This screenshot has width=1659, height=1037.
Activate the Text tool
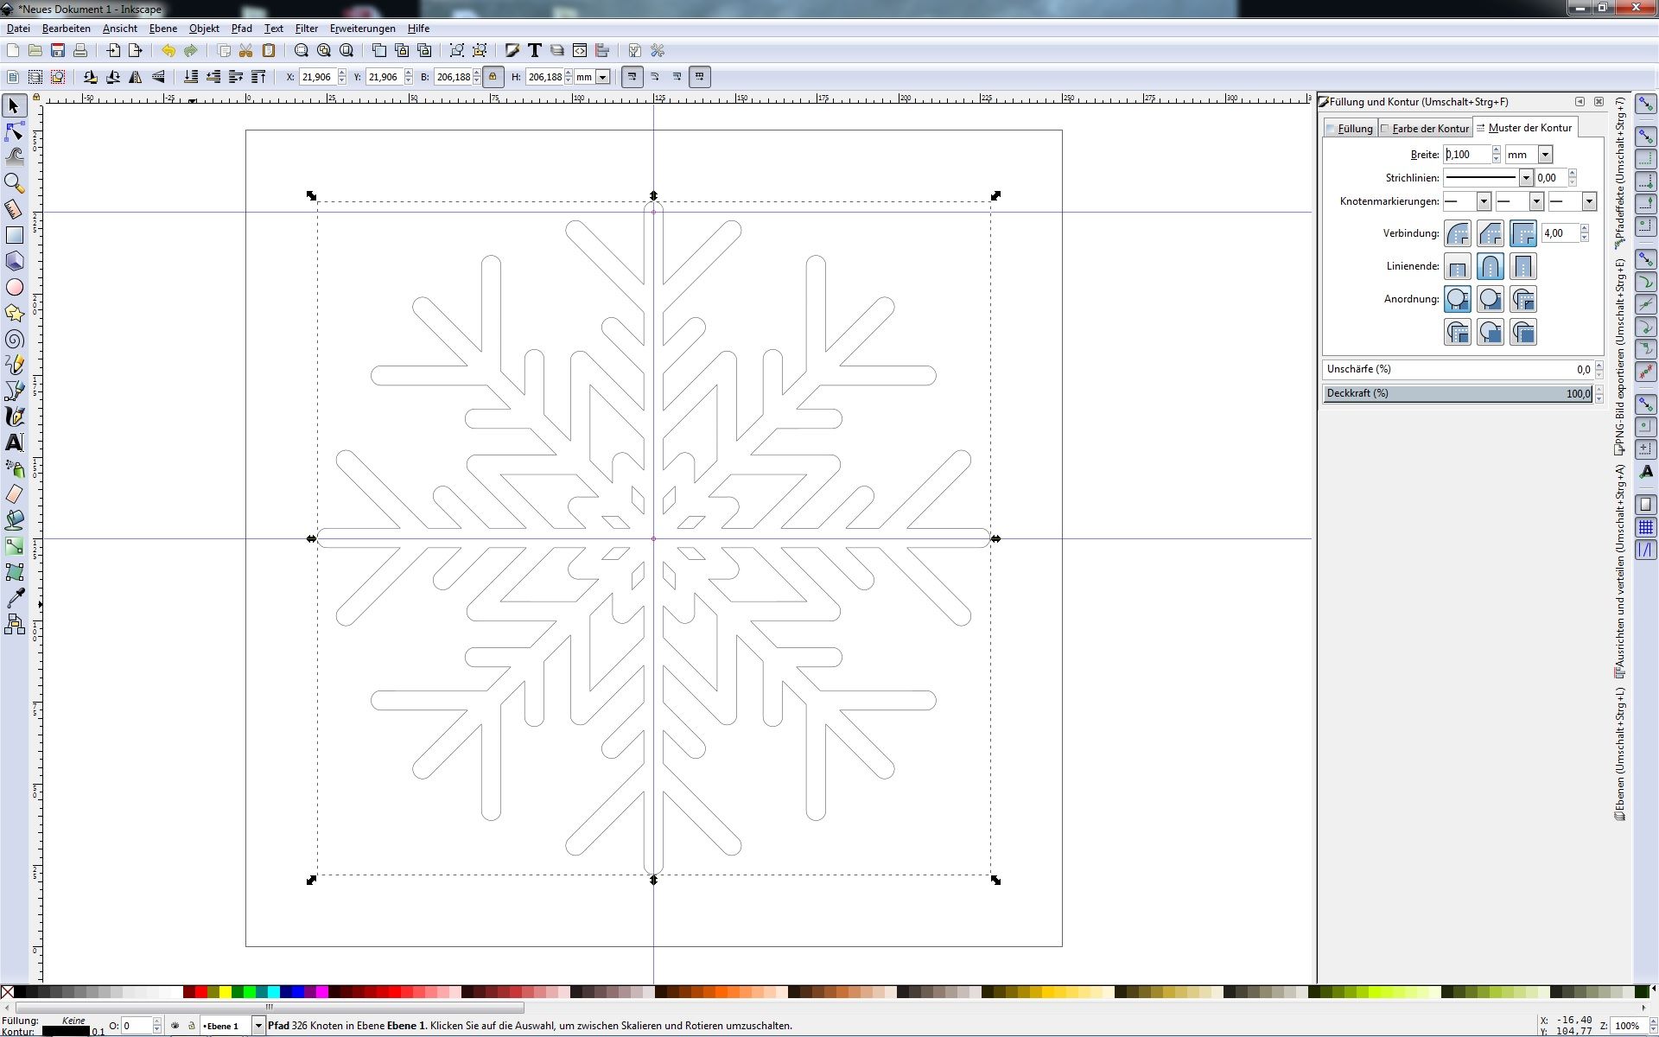tap(15, 442)
